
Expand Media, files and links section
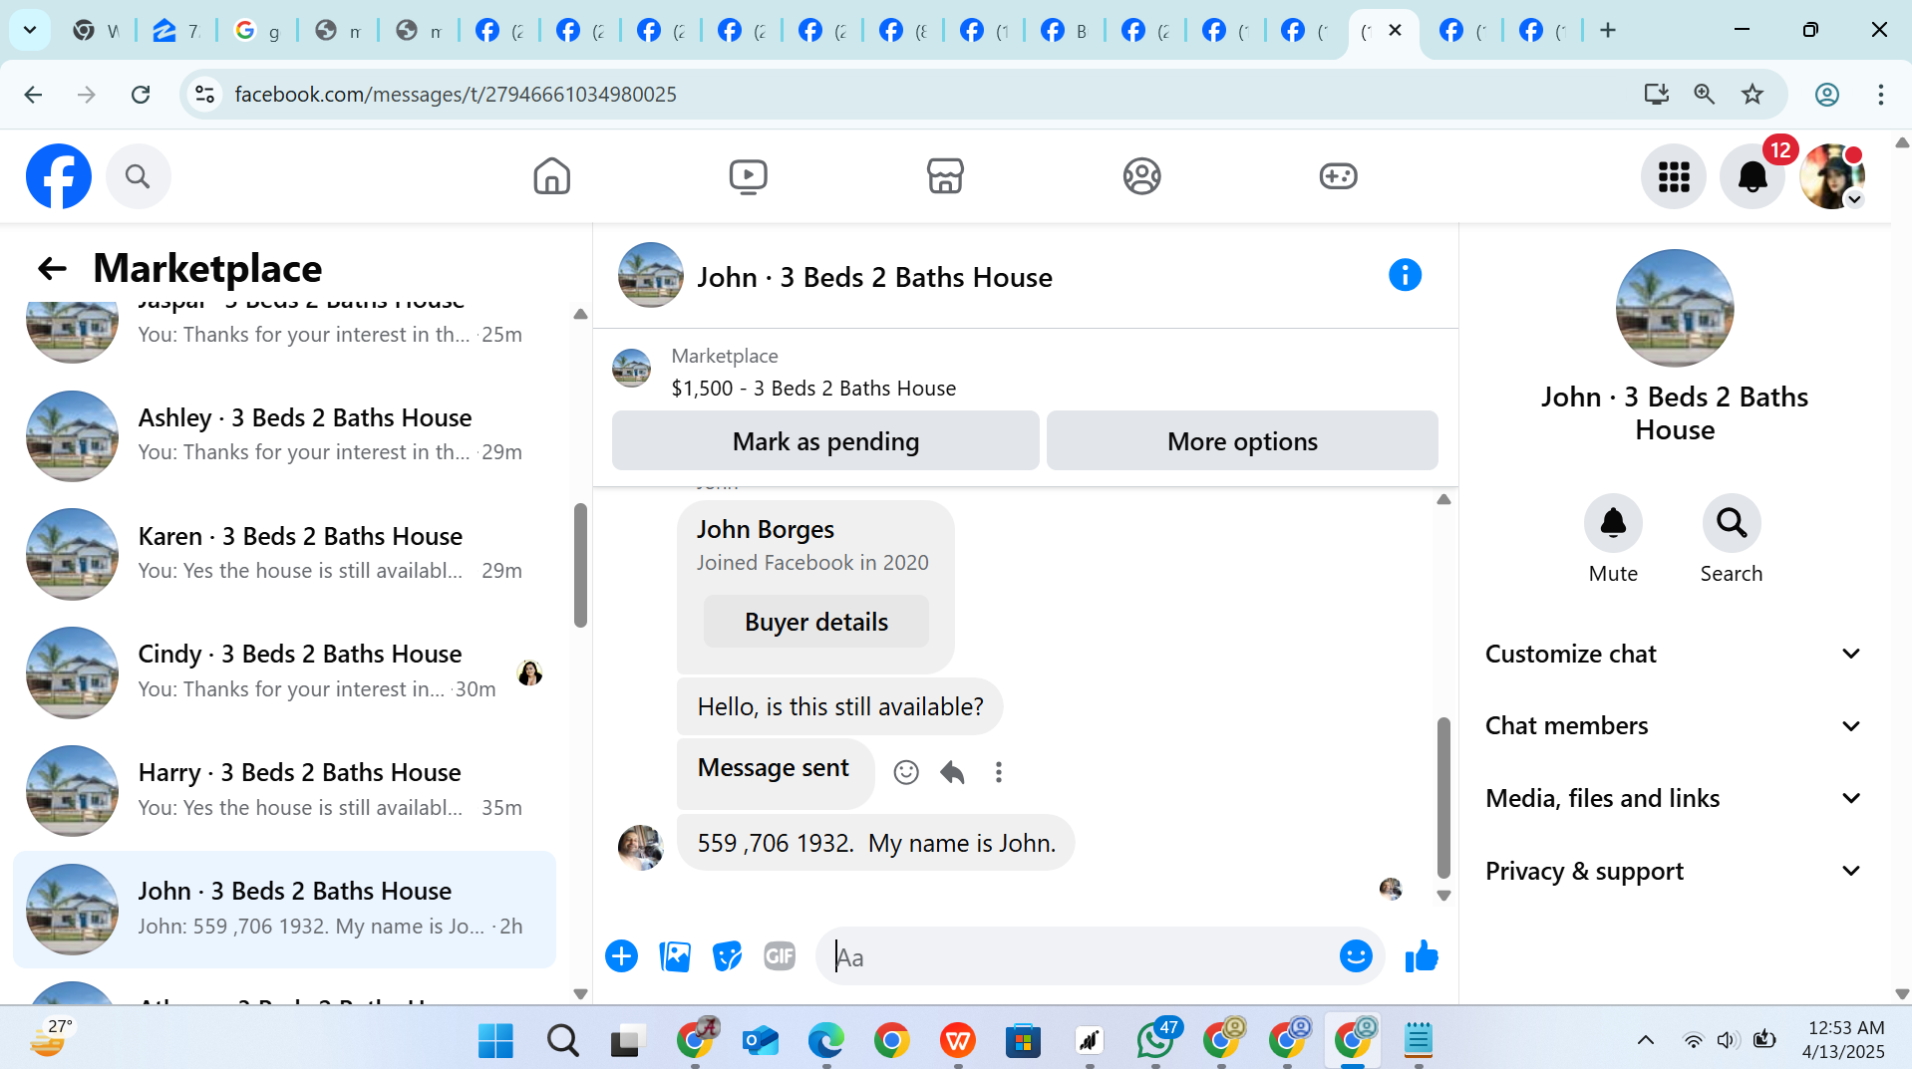tap(1674, 798)
